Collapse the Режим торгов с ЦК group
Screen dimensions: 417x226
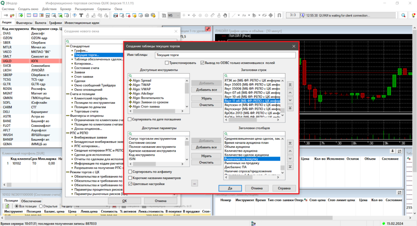[68, 172]
